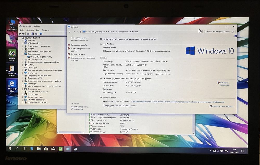Expand the Батареи device category
Viewport: 260px width, 165px height.
23,49
